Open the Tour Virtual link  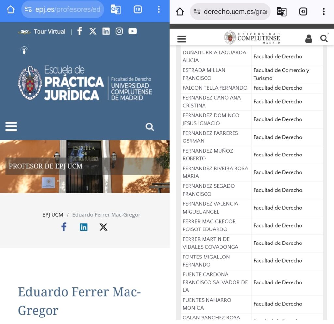[50, 32]
